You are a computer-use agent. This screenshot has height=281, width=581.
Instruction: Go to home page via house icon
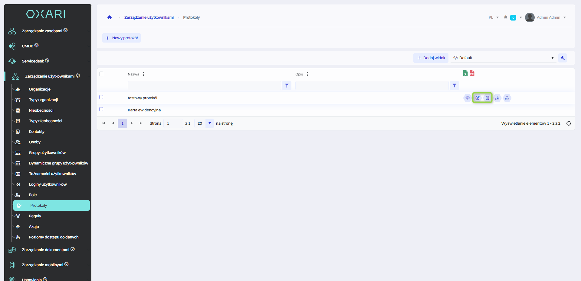tap(110, 18)
